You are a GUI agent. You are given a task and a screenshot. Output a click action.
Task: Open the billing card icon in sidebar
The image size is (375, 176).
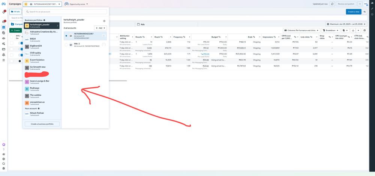[4, 49]
